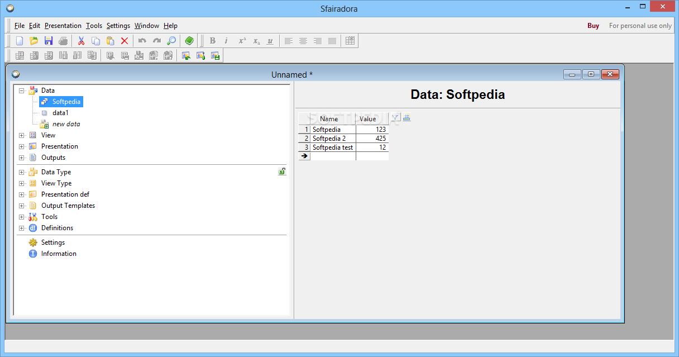Toggle underline formatting icon
The image size is (679, 357).
click(x=270, y=41)
